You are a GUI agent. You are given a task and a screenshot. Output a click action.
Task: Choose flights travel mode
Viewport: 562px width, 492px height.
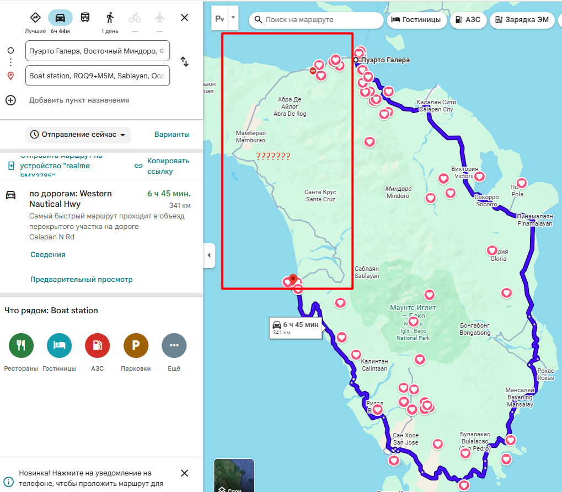click(x=159, y=18)
